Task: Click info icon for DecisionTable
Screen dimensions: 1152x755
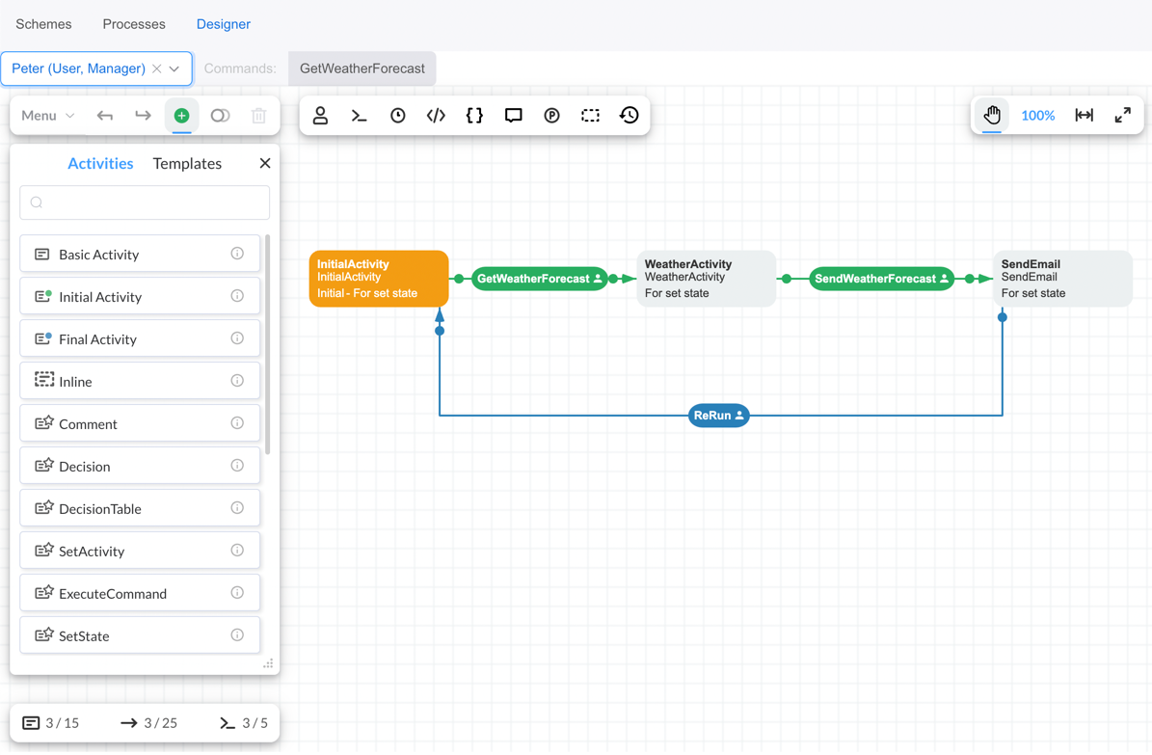Action: 237,508
